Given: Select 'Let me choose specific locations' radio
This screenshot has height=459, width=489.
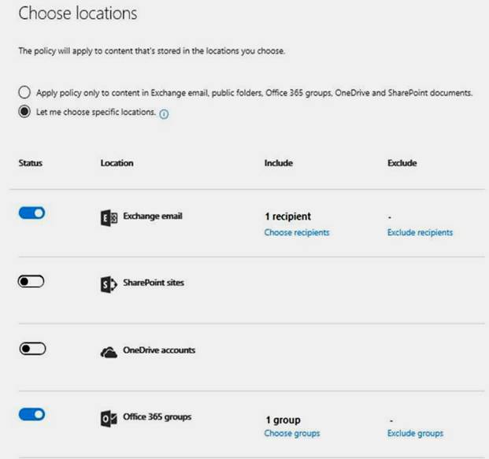Looking at the screenshot, I should 24,113.
